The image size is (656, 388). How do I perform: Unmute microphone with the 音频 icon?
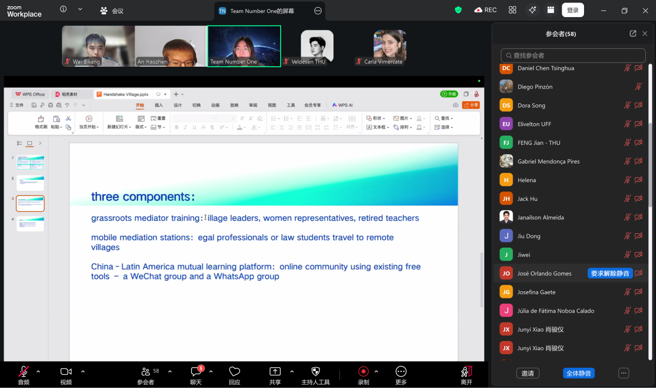(x=24, y=371)
